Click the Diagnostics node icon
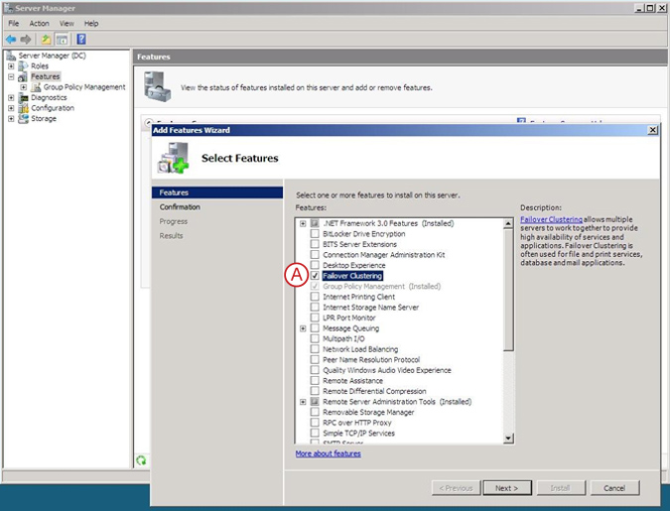 (23, 97)
